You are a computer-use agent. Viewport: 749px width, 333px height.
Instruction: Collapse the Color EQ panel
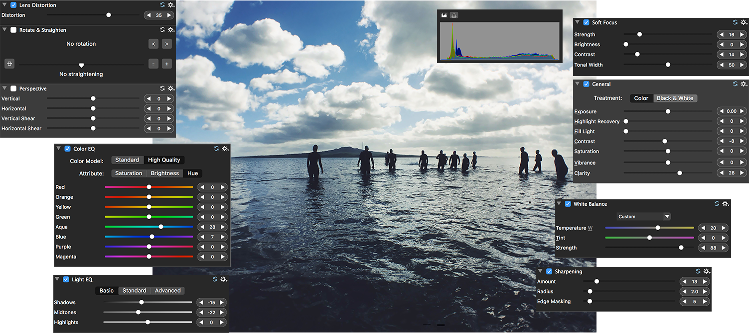click(59, 149)
